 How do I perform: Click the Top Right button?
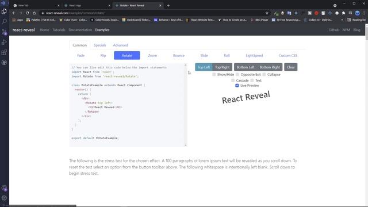tap(223, 67)
